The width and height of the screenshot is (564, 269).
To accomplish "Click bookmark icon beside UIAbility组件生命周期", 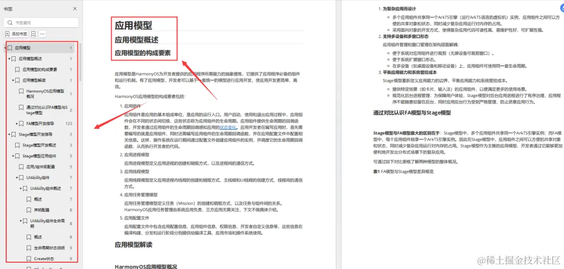I will click(x=26, y=221).
